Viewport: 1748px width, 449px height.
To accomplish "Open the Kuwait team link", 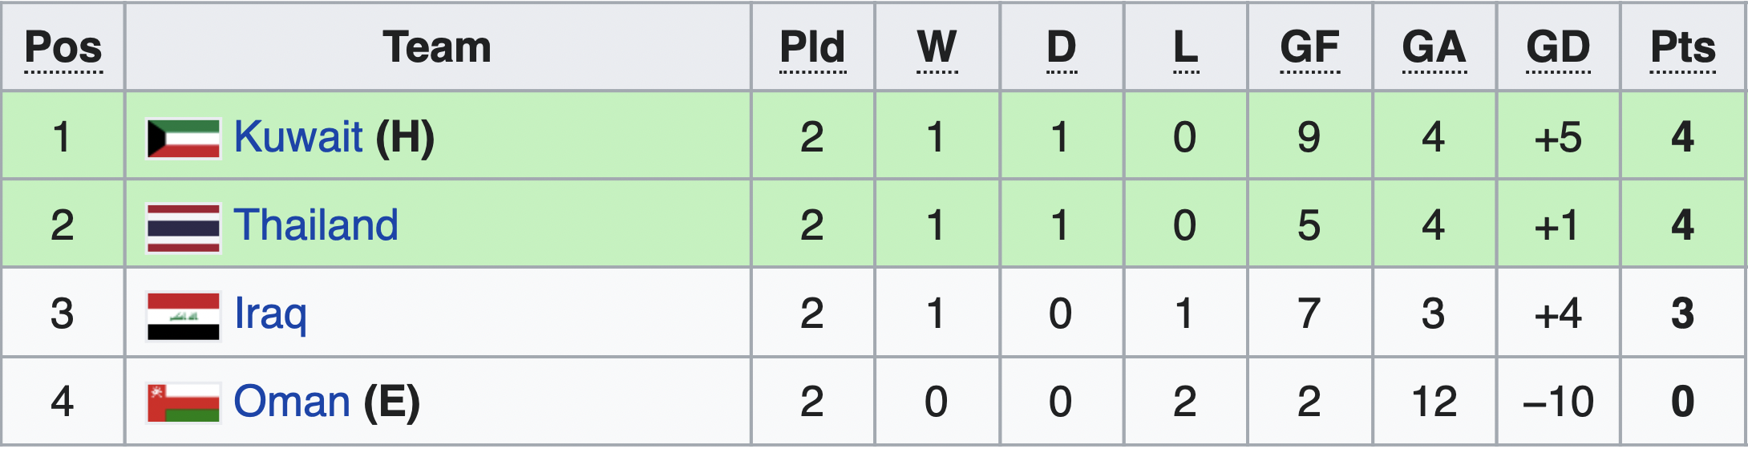I will (x=298, y=137).
